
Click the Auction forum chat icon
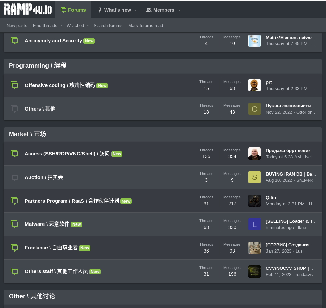point(14,177)
